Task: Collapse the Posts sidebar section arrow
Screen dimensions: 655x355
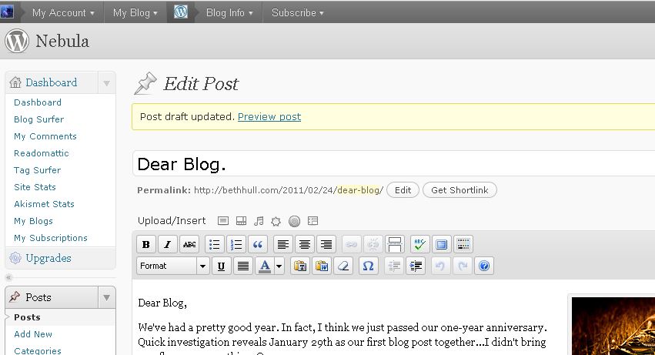Action: (106, 297)
